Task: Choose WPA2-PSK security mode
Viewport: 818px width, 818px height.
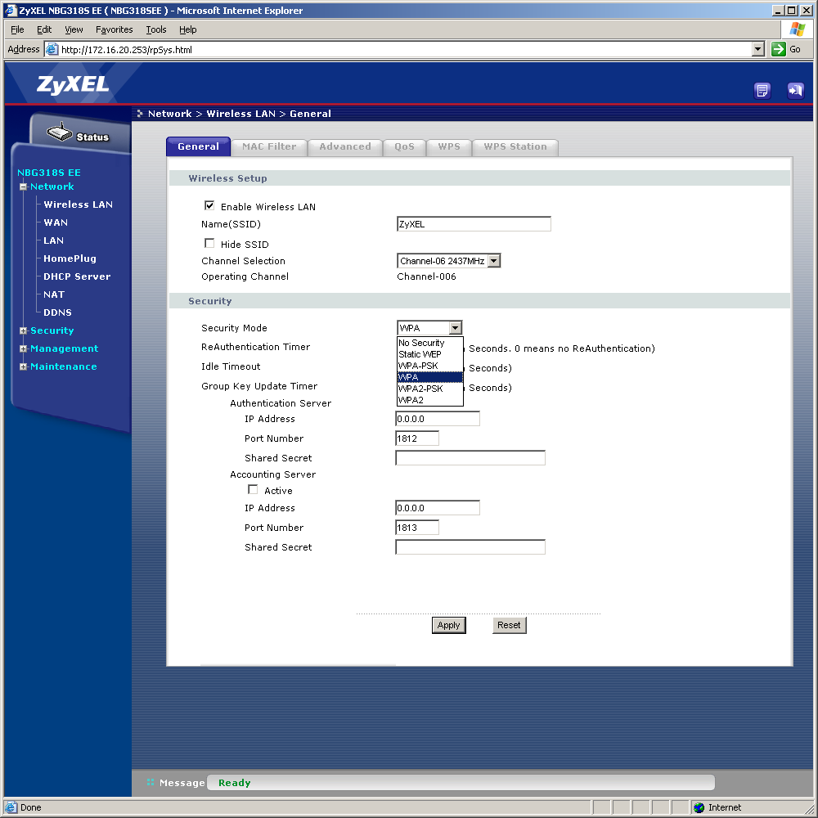Action: (430, 389)
